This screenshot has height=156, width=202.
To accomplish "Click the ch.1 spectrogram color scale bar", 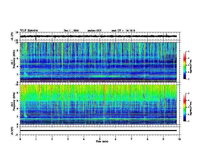I will coord(184,65).
